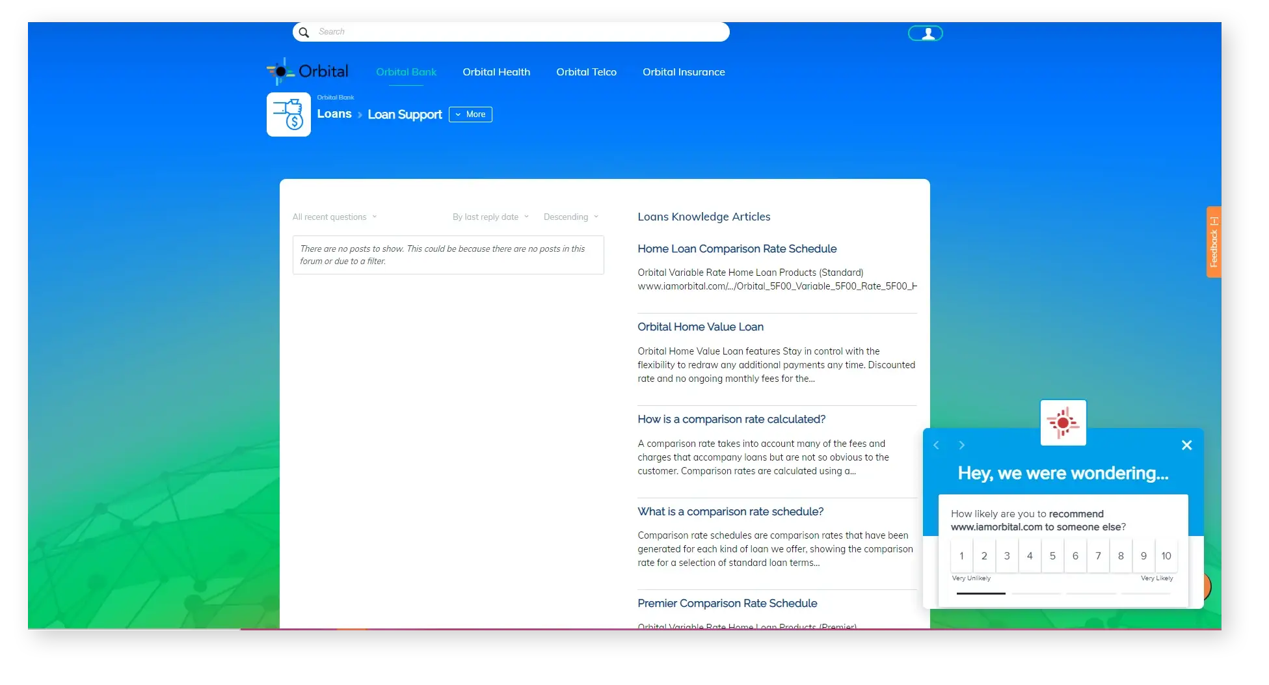Click the 'There are no posts to show' message

pyautogui.click(x=448, y=255)
